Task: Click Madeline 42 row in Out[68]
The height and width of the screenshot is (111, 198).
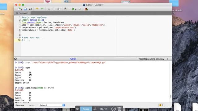Action: coord(23,100)
